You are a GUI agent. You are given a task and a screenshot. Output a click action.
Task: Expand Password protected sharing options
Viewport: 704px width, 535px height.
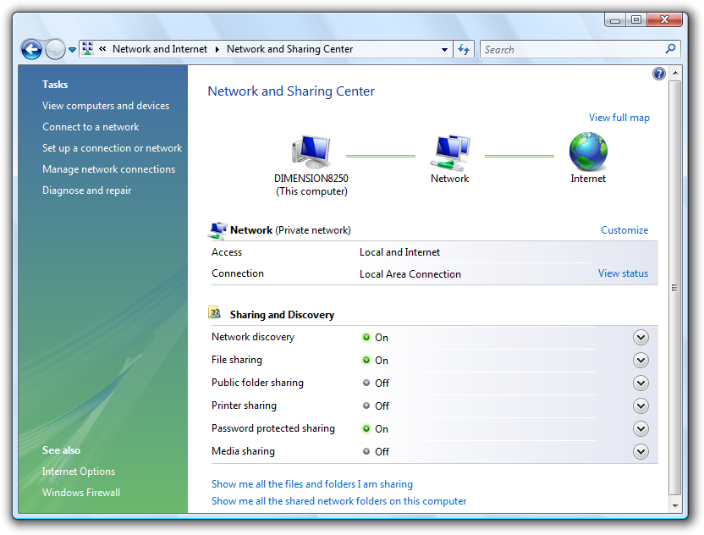coord(641,429)
